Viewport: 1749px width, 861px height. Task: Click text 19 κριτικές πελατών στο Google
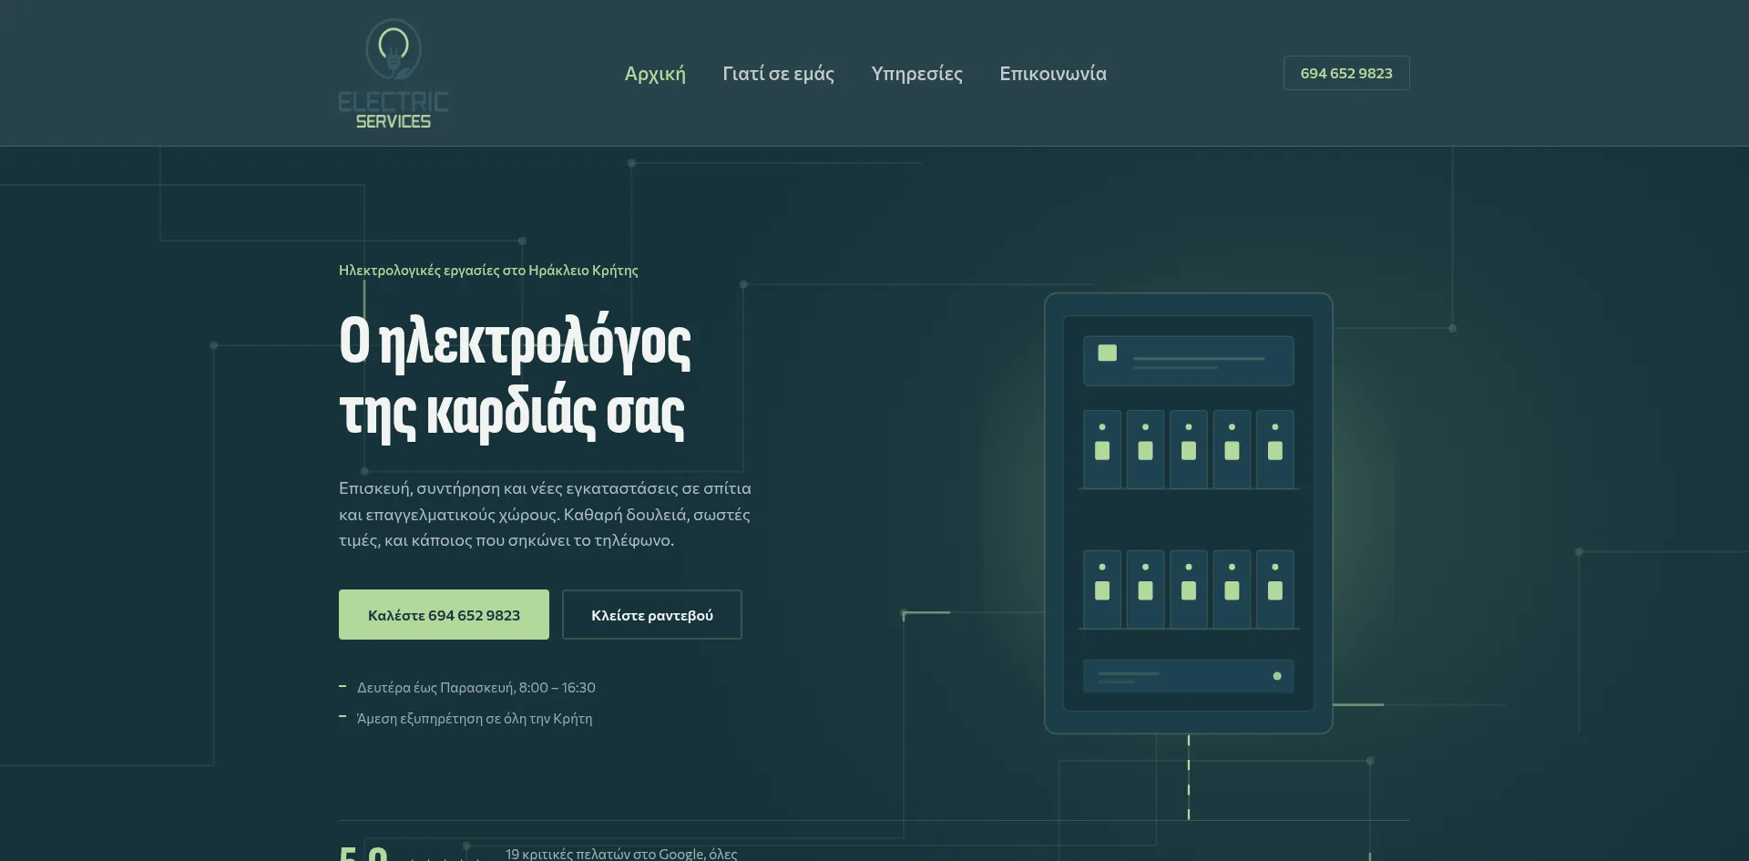pyautogui.click(x=605, y=854)
